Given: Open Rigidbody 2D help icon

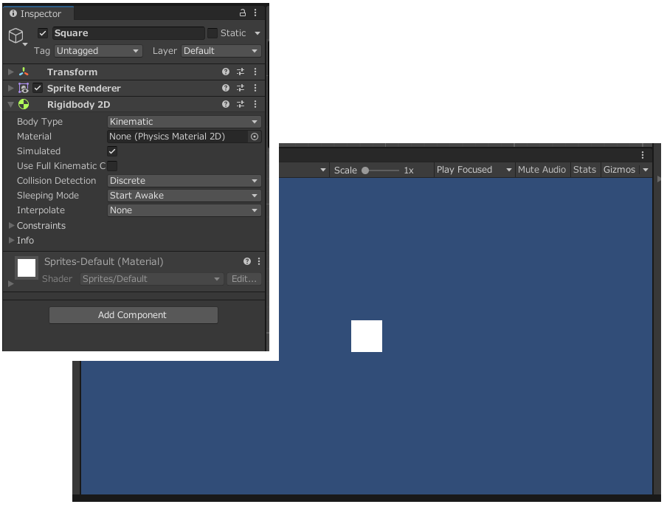Looking at the screenshot, I should pos(226,104).
